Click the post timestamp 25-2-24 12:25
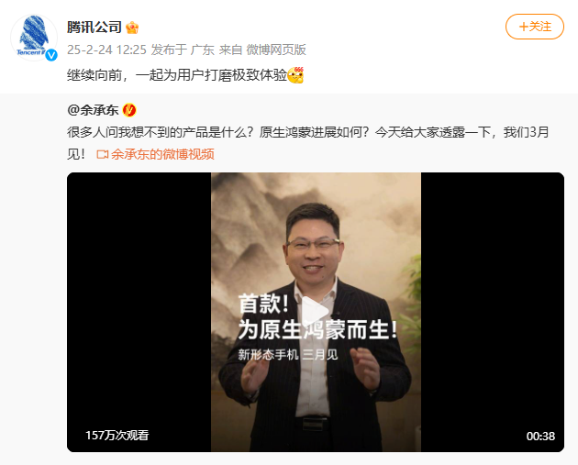The image size is (578, 465). [x=107, y=50]
